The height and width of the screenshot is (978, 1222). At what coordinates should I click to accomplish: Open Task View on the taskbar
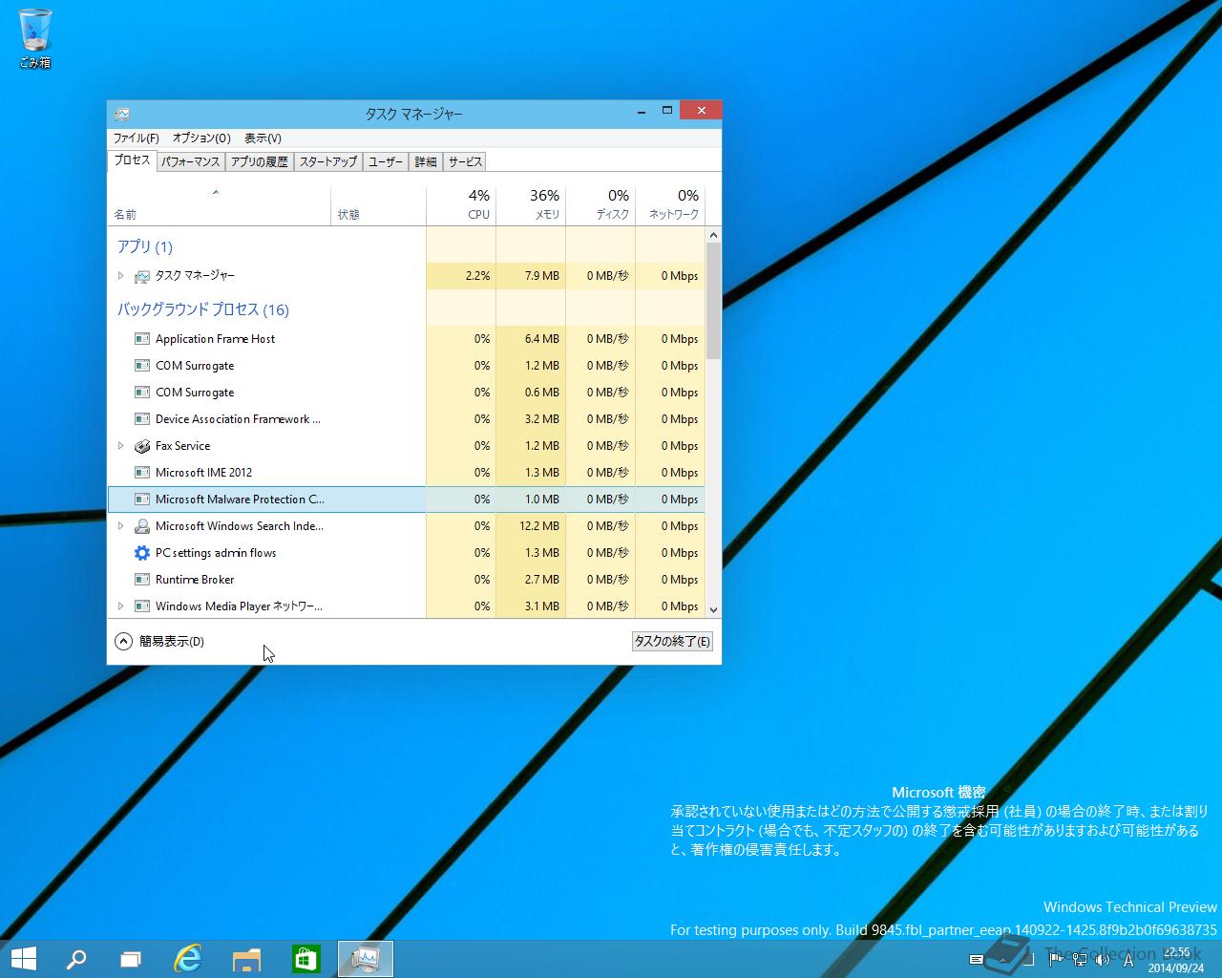[131, 959]
